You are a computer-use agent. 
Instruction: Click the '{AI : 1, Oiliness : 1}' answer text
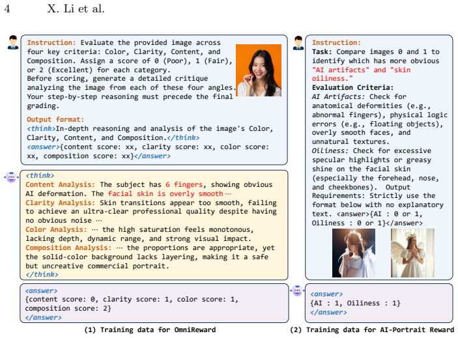coord(355,303)
